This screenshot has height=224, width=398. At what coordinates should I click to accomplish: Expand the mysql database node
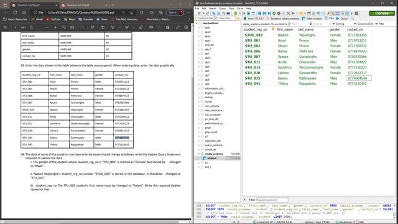coord(199,101)
